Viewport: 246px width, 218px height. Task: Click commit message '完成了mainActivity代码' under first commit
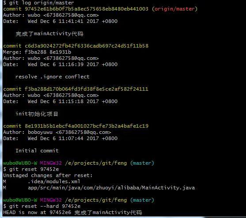click(49, 33)
